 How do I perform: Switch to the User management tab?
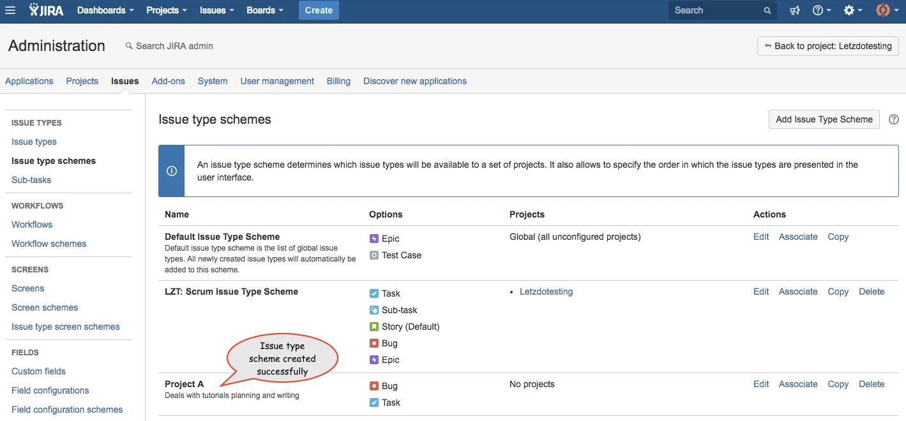coord(277,81)
